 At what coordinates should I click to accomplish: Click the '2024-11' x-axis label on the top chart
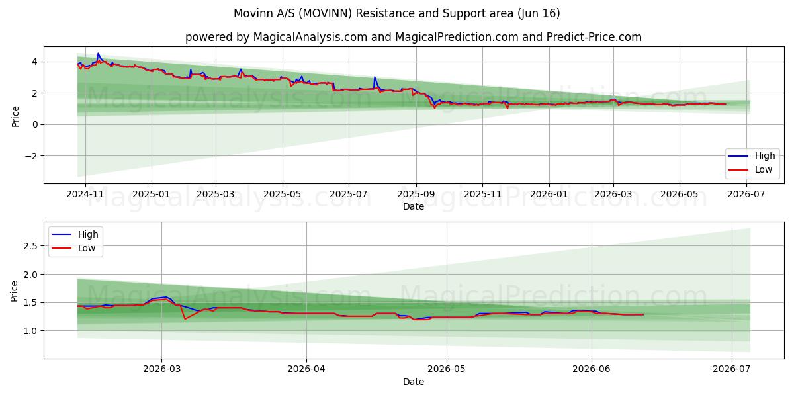tap(85, 194)
